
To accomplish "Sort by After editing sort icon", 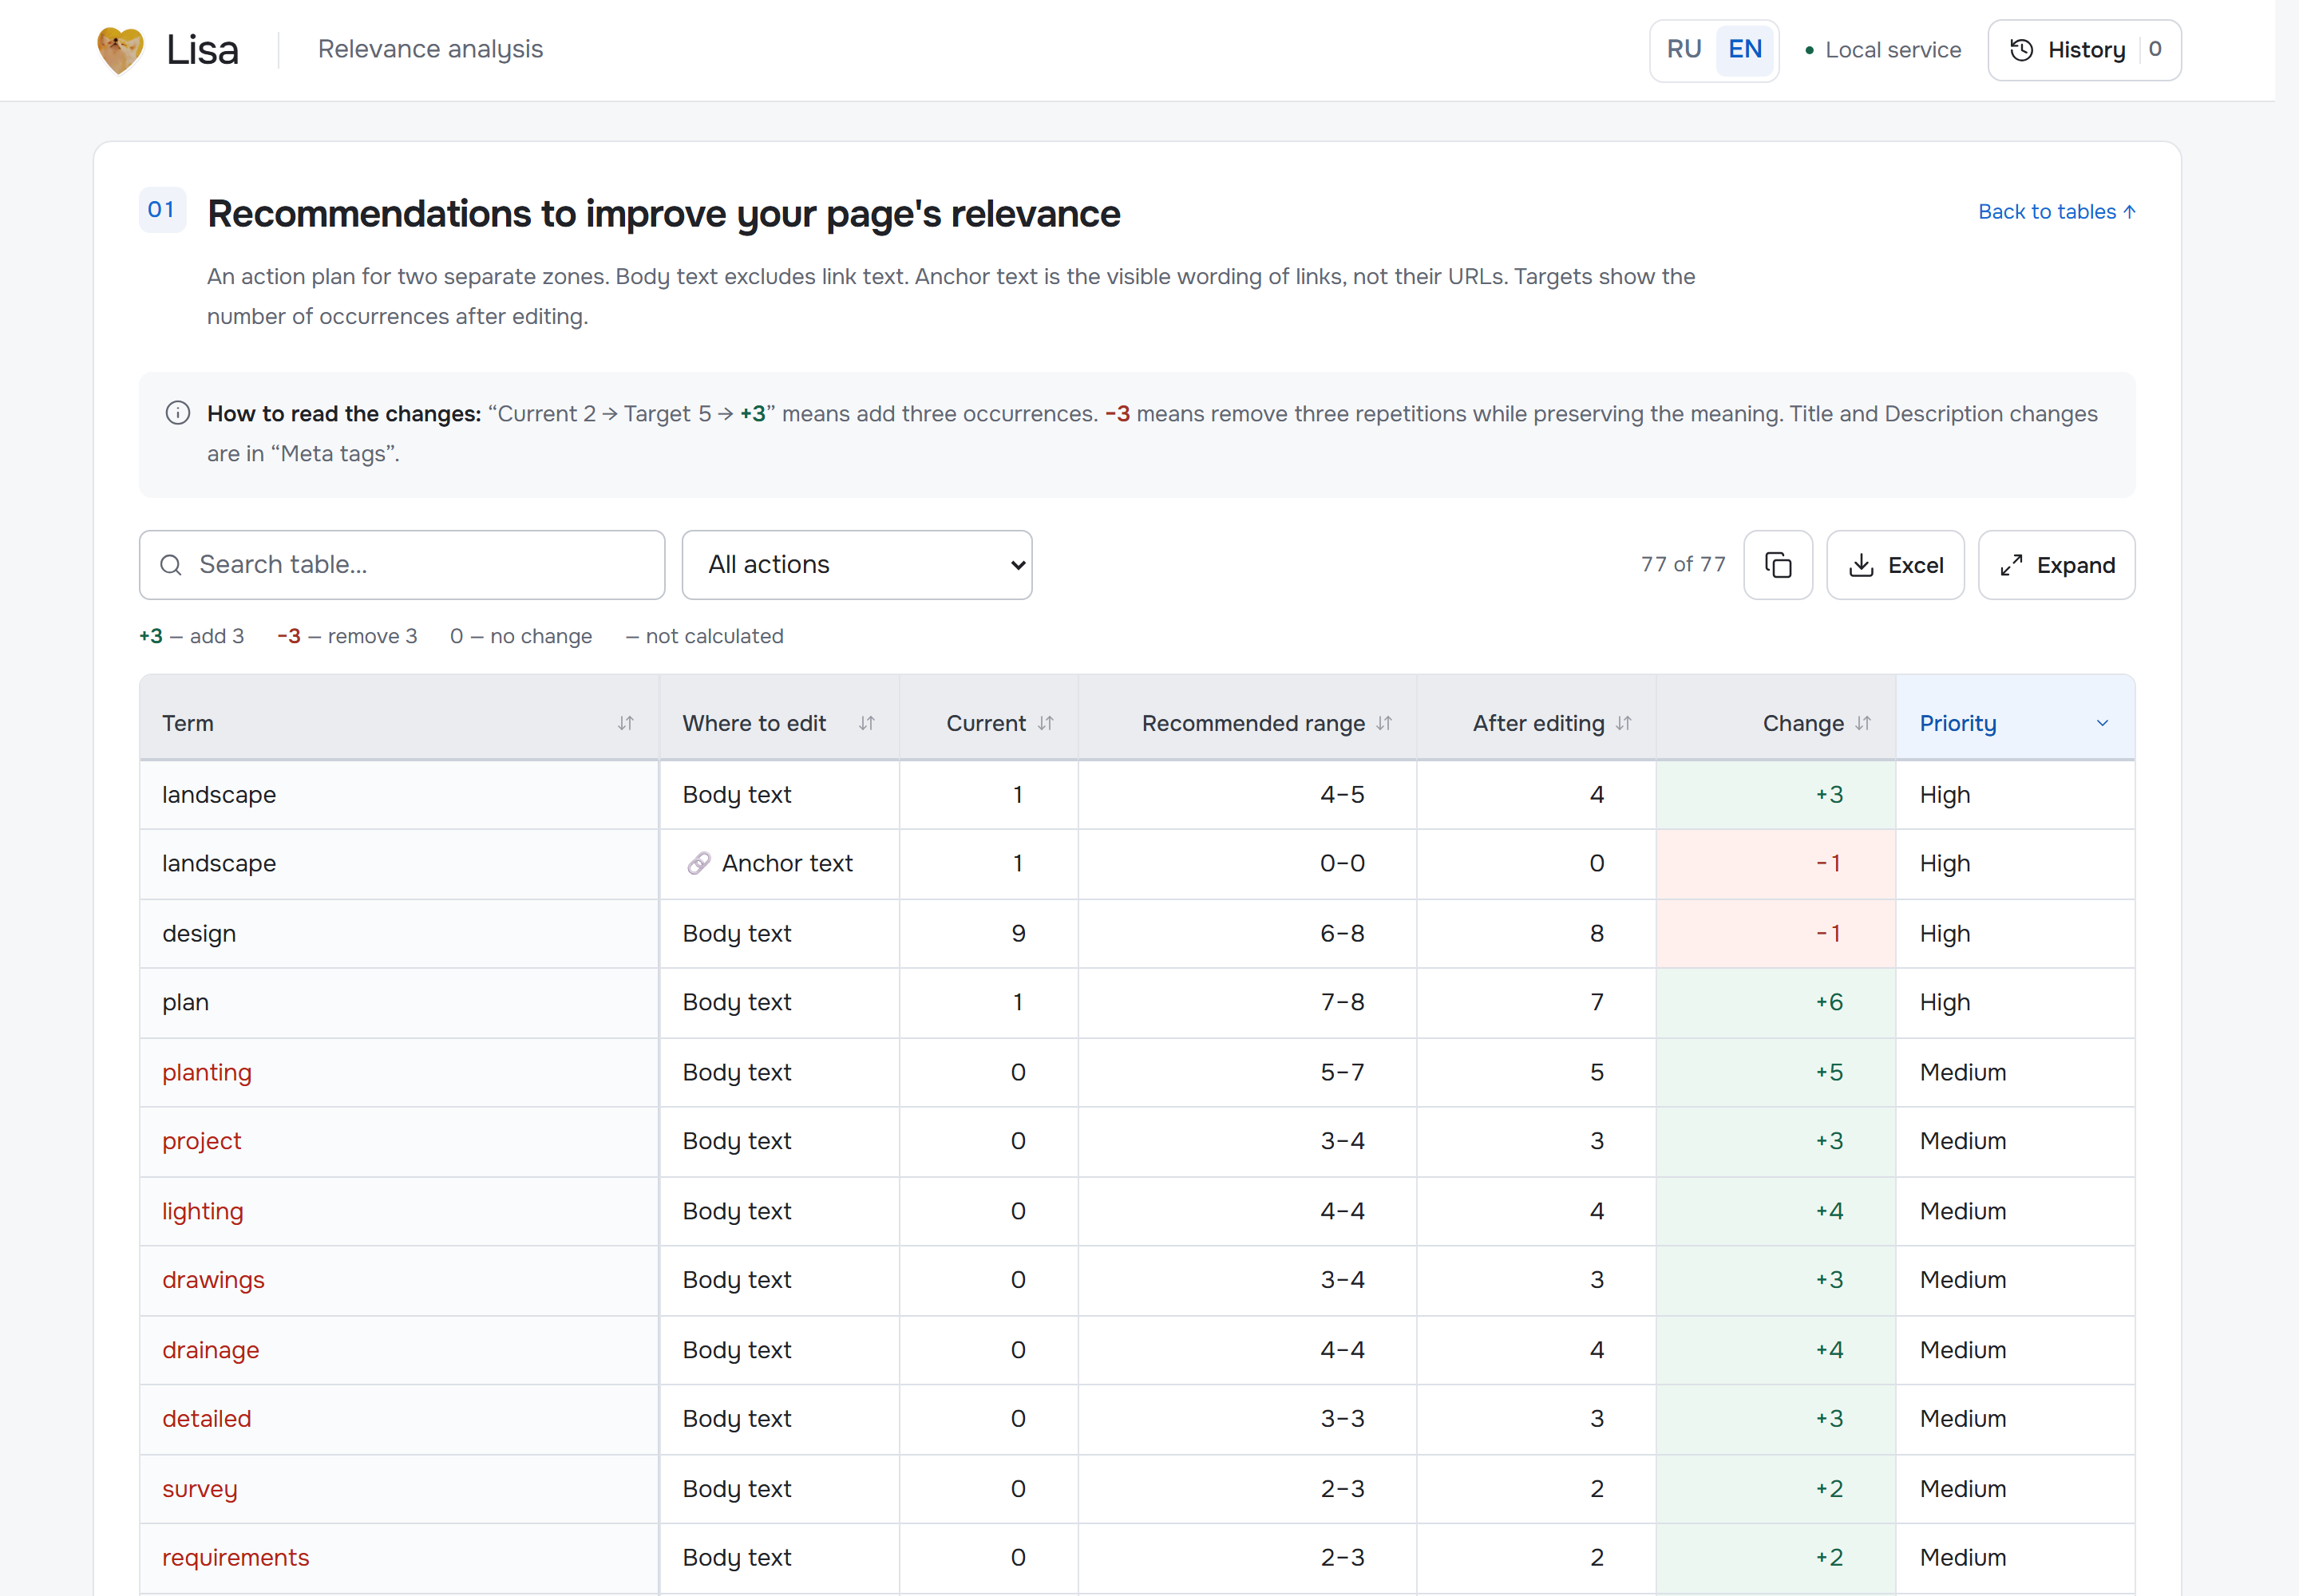I will point(1623,723).
